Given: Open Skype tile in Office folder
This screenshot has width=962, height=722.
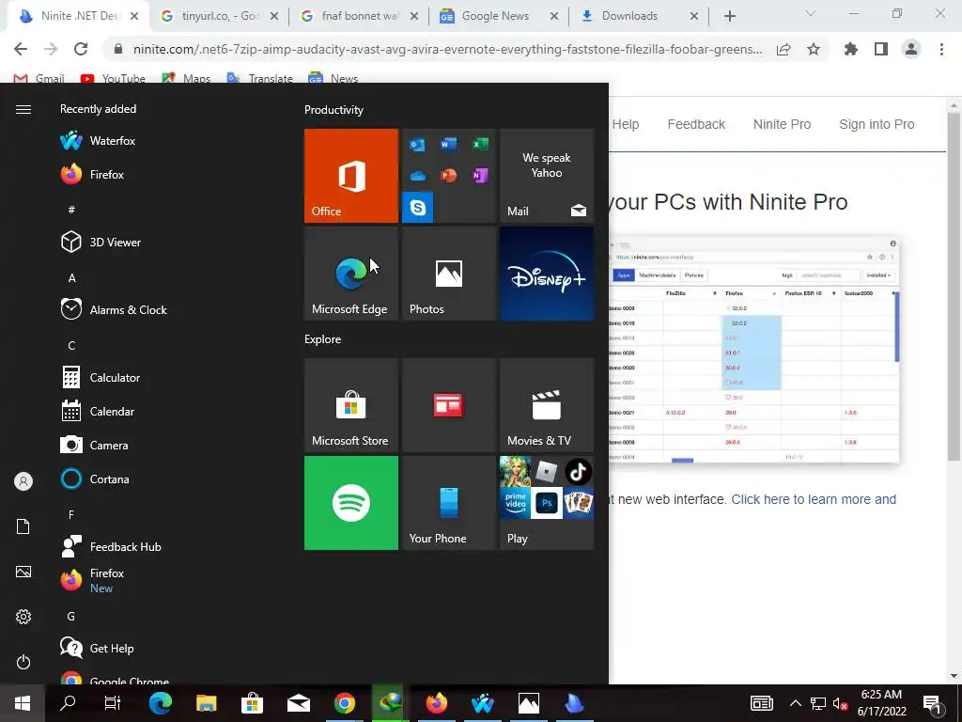Looking at the screenshot, I should coord(418,208).
